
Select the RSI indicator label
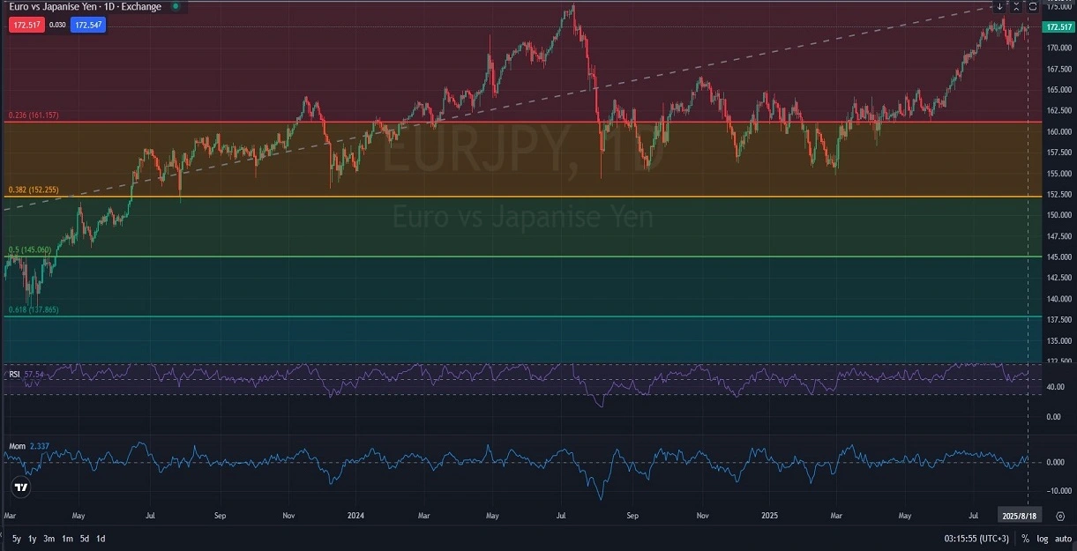14,375
